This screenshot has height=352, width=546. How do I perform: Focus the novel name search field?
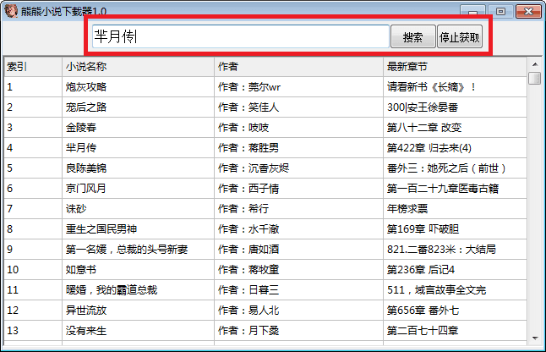[x=238, y=37]
